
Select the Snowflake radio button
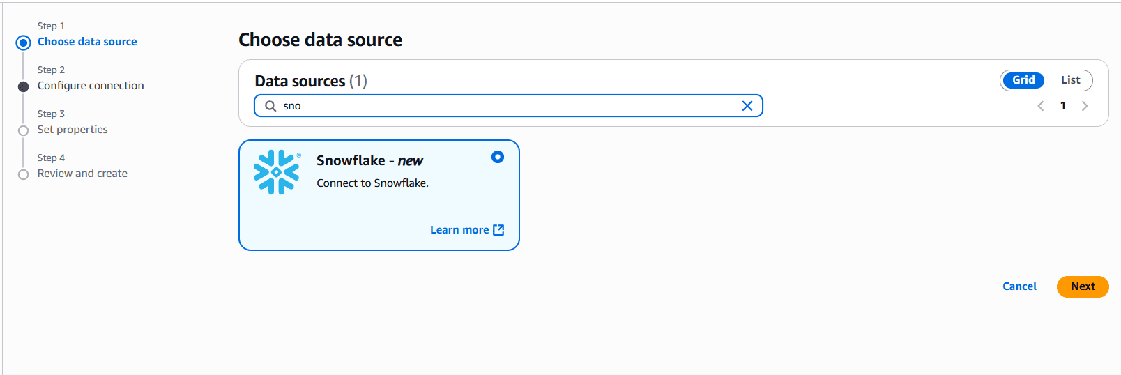(x=497, y=157)
